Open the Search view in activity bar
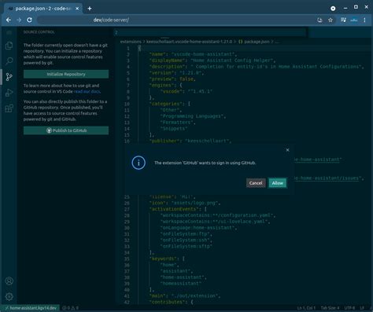This screenshot has width=373, height=312. coord(9,61)
